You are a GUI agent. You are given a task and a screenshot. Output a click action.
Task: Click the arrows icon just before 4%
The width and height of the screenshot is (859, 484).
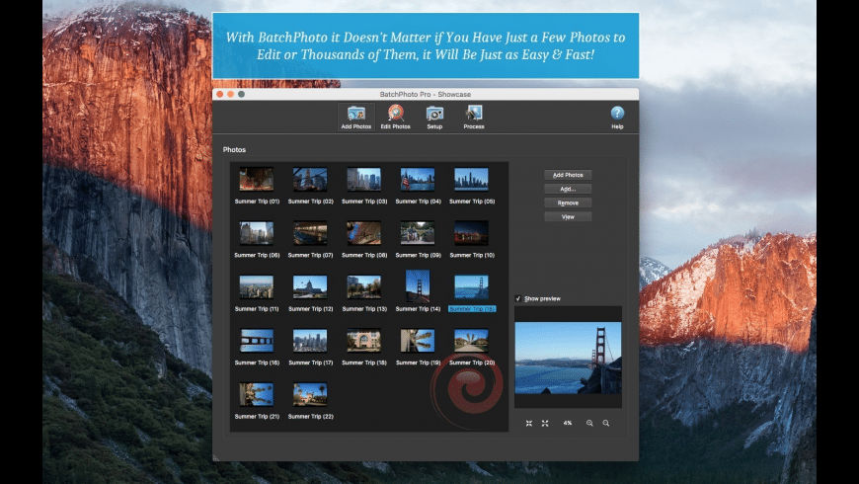point(545,423)
